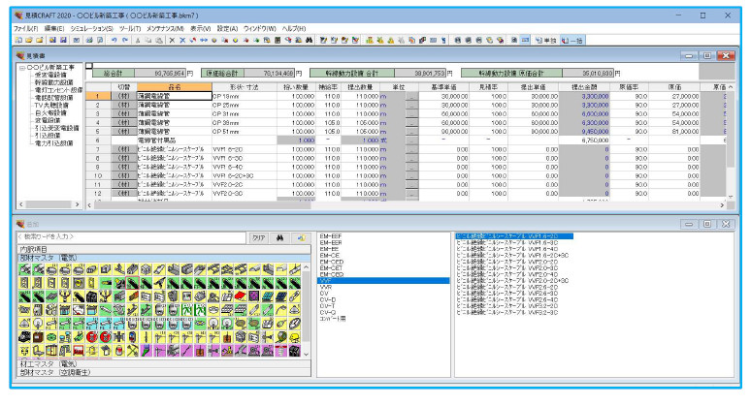751x405 pixels.
Task: Open the unit picker button in row 1
Action: (x=411, y=96)
